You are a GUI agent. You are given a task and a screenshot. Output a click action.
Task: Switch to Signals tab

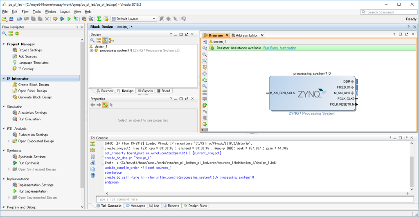(x=145, y=91)
